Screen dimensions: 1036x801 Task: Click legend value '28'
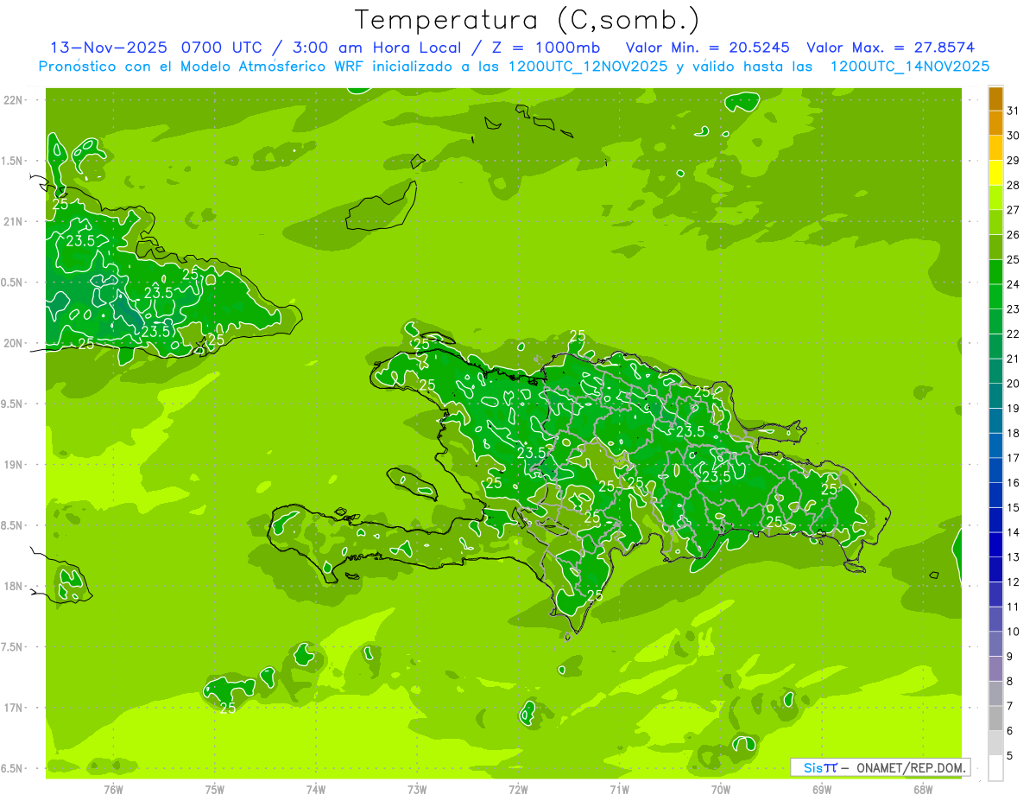point(1014,185)
